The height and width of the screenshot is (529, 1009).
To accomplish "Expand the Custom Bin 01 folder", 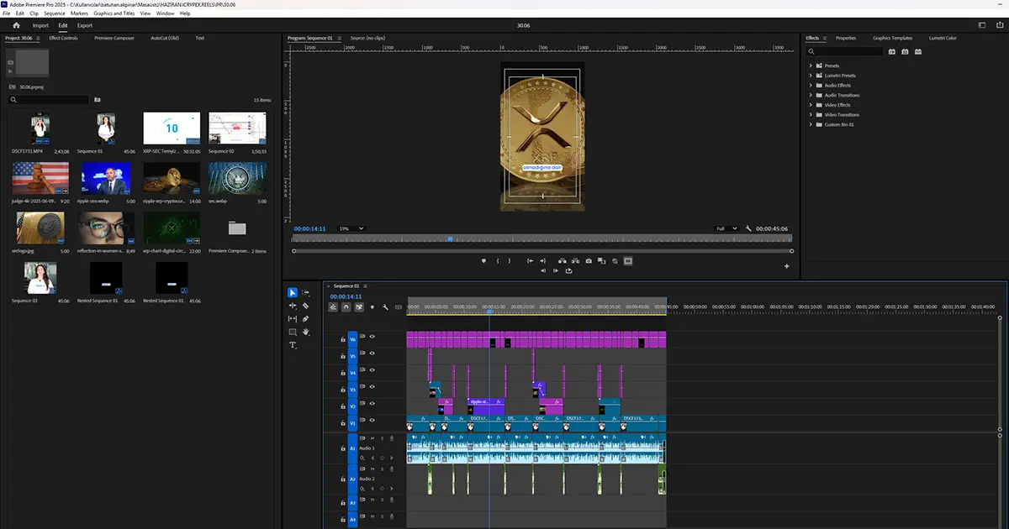I will [811, 124].
